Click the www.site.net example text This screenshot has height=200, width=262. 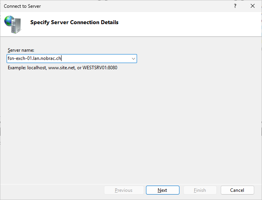pos(62,68)
